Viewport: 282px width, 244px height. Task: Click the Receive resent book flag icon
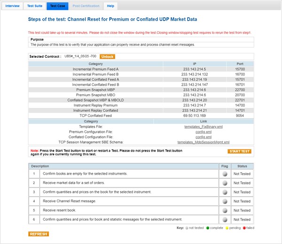click(225, 210)
